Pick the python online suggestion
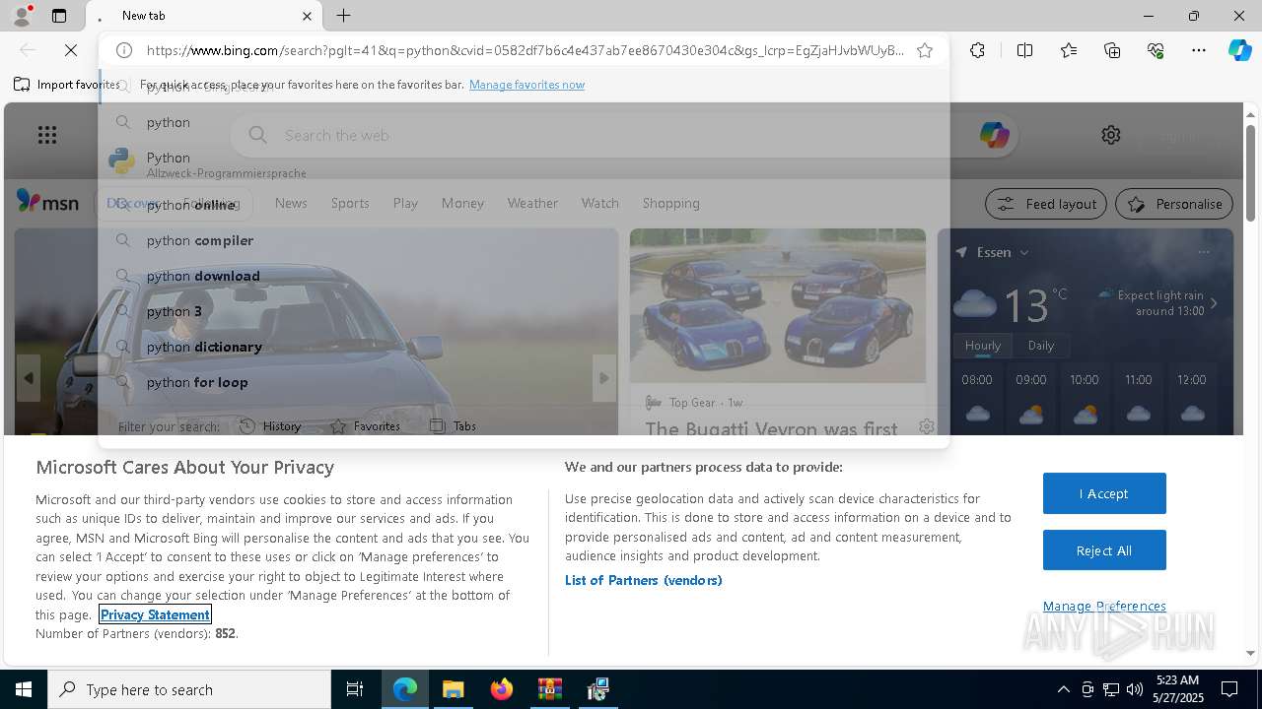 (524, 205)
